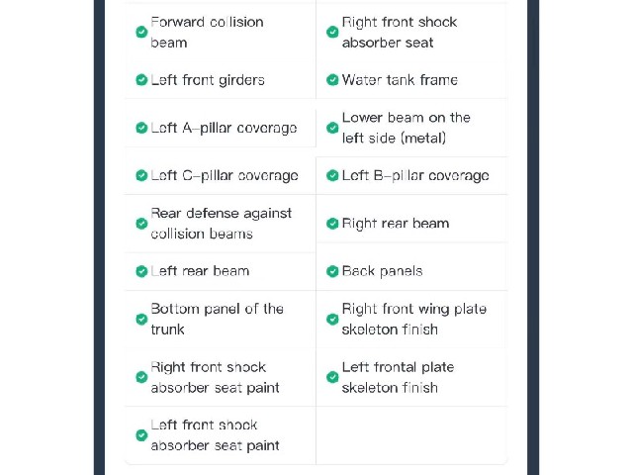
Task: Select Rear defense against collision beams entry
Action: pyautogui.click(x=221, y=224)
